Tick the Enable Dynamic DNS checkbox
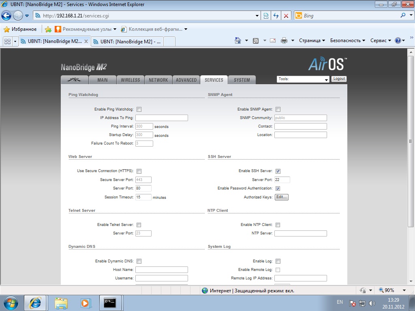The width and height of the screenshot is (415, 311). pos(139,261)
